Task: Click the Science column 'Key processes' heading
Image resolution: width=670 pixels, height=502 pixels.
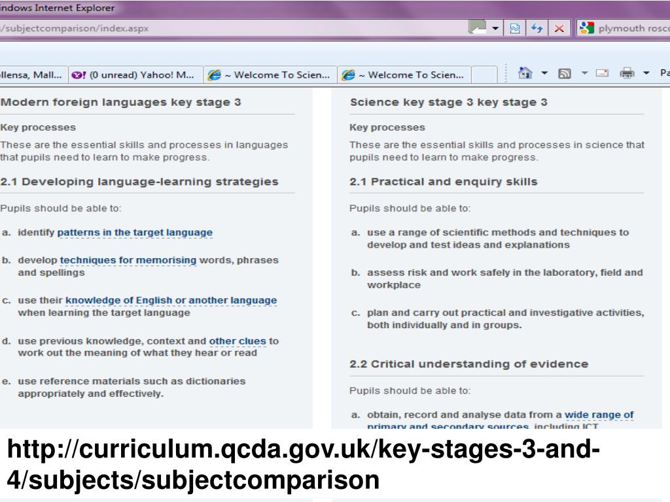Action: pyautogui.click(x=387, y=127)
